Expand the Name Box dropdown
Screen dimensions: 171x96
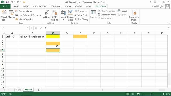(x=28, y=28)
